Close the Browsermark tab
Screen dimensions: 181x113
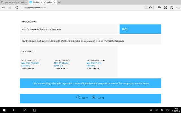(x=54, y=2)
